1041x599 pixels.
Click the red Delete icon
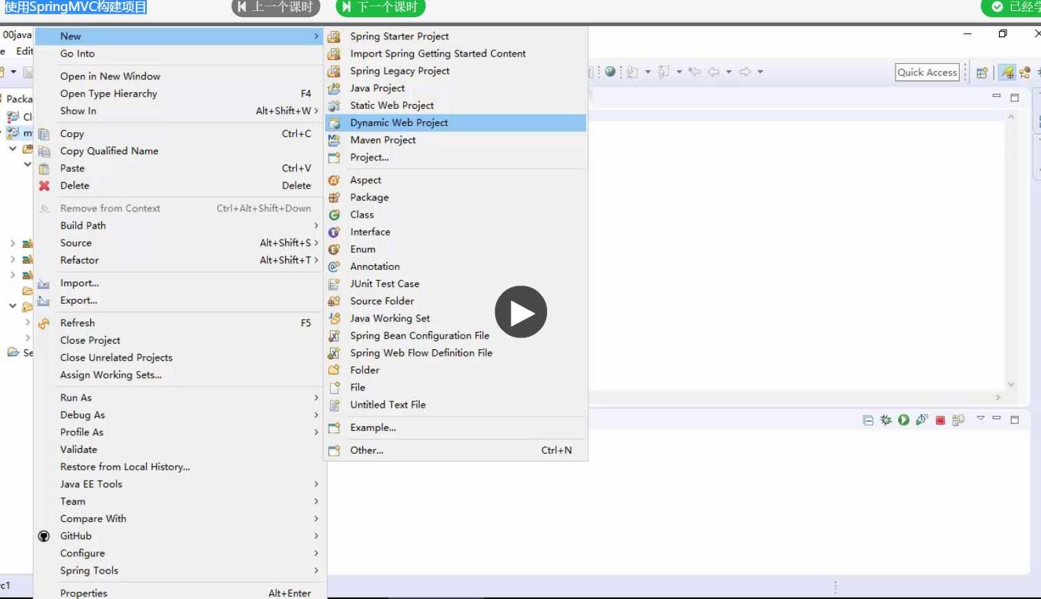pos(44,185)
